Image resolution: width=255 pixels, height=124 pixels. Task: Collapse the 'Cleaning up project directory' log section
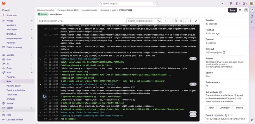point(40,116)
